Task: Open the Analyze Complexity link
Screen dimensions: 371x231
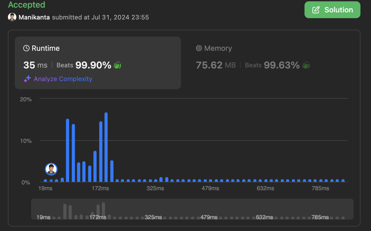Action: pos(63,79)
